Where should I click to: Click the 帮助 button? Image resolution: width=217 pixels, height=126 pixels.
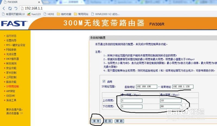(119, 121)
